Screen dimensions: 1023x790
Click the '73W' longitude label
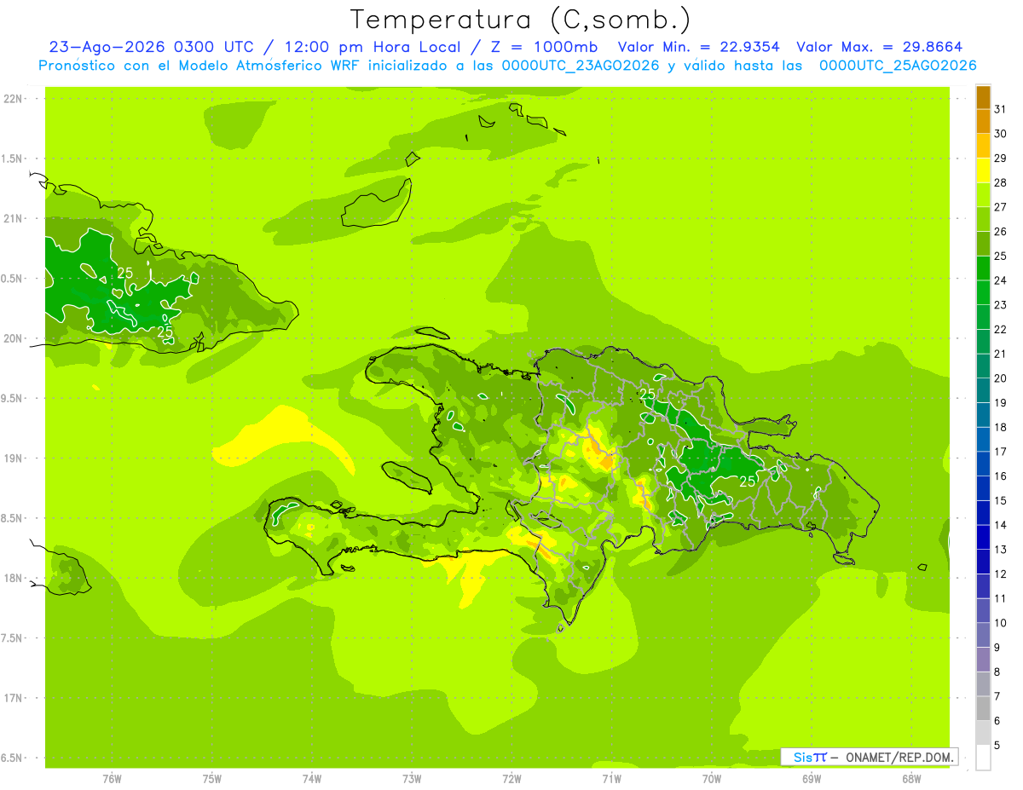[412, 778]
